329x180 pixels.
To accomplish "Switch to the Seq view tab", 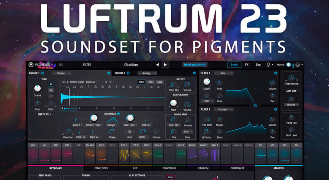I will [258, 65].
